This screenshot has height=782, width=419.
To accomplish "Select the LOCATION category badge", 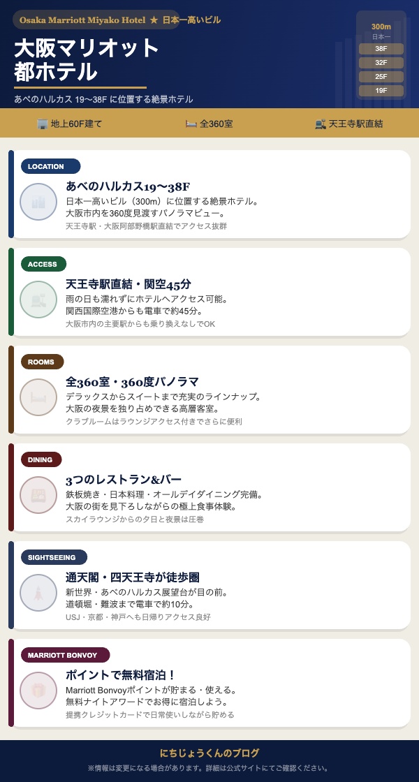I will pyautogui.click(x=50, y=166).
